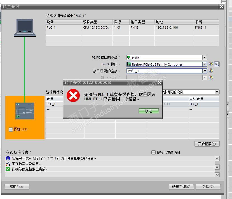Screen dimensions: 232x199
Task: Click the 转至在线(G) button
Action: (181, 187)
